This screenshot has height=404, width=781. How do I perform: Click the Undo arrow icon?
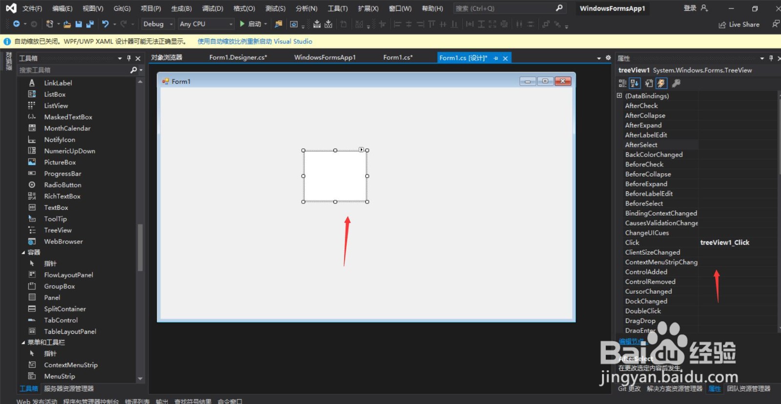(105, 24)
